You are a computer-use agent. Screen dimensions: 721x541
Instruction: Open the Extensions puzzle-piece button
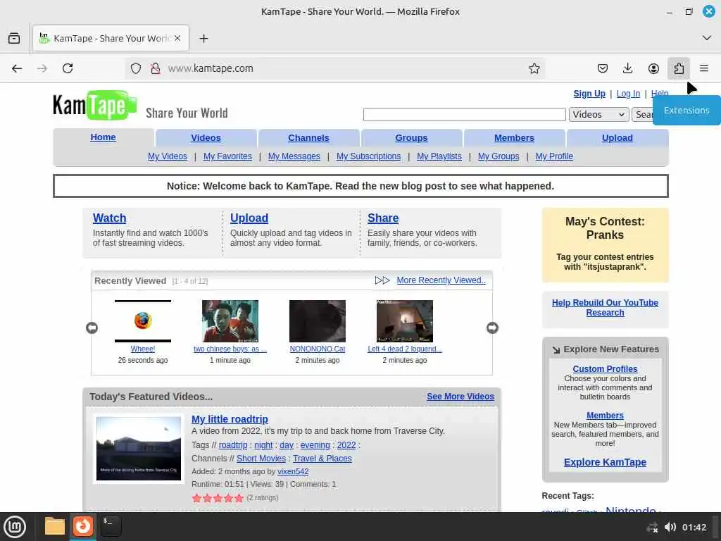679,68
